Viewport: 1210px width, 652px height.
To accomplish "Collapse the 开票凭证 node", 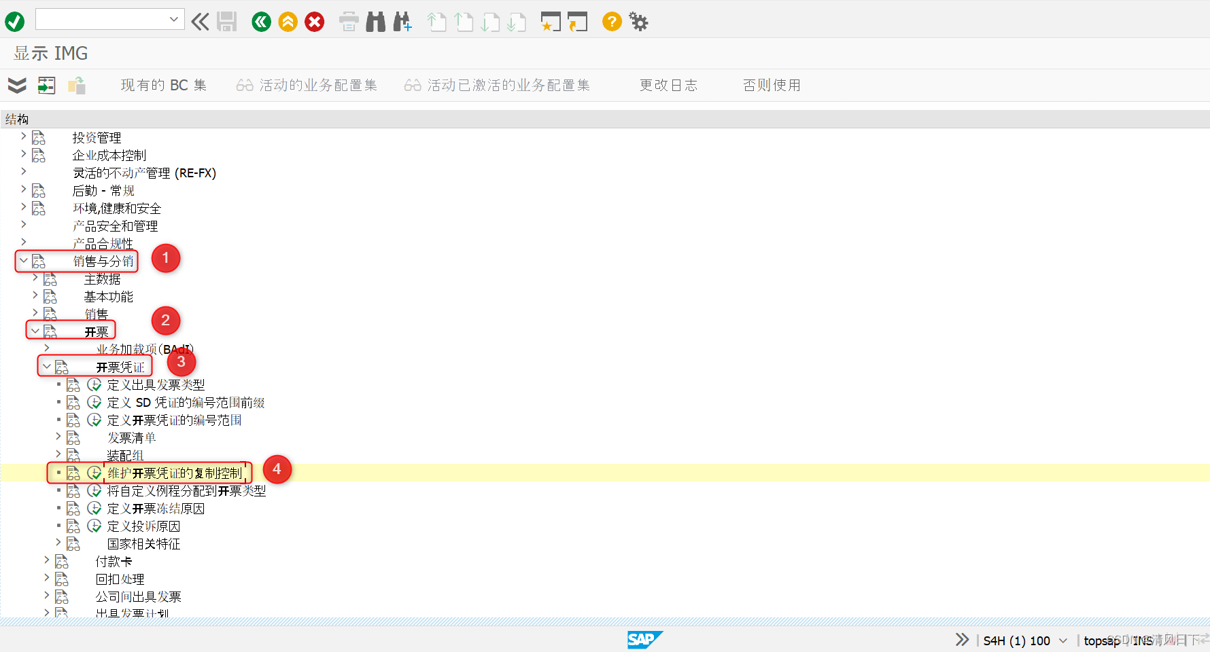I will click(x=47, y=366).
